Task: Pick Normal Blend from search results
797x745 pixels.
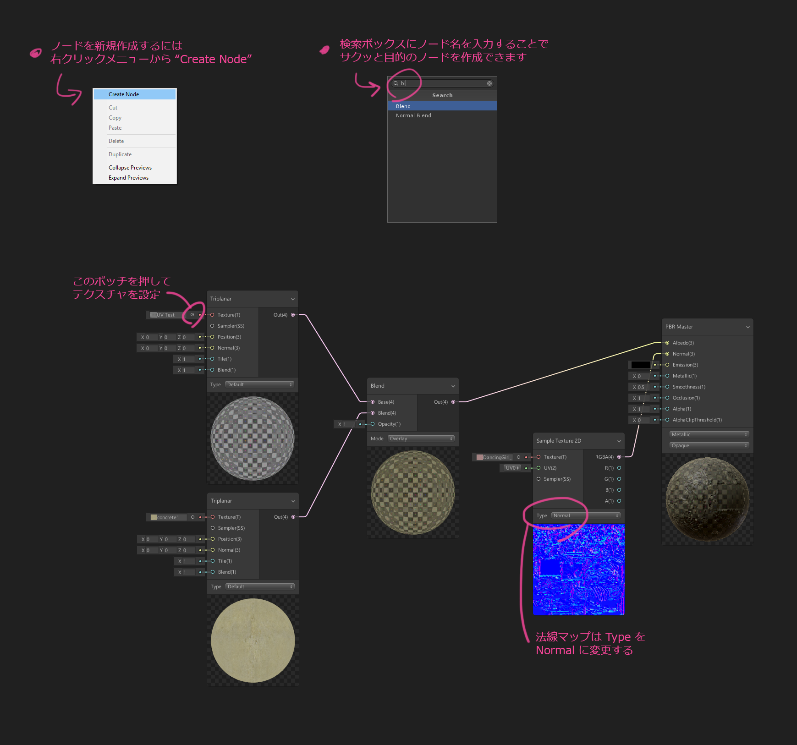Action: (413, 115)
